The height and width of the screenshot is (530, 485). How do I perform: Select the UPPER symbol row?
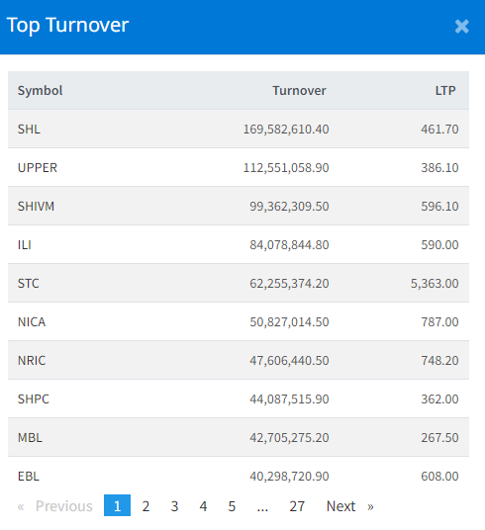pos(239,167)
